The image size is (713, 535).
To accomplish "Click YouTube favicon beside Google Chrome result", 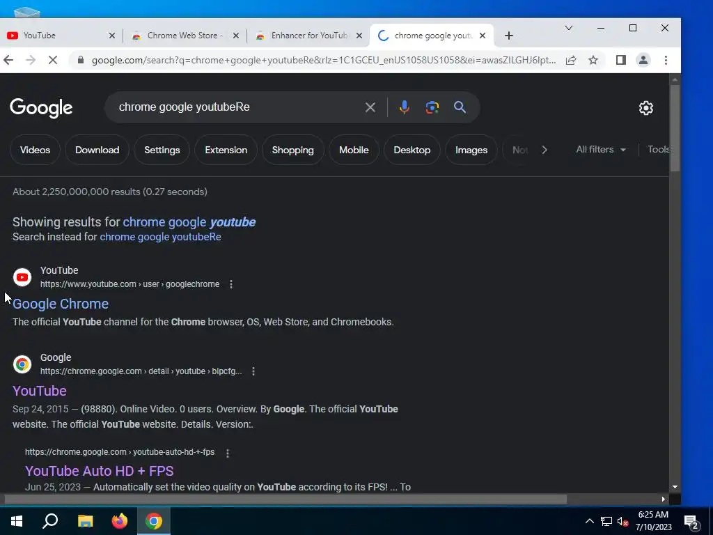I will (x=22, y=277).
